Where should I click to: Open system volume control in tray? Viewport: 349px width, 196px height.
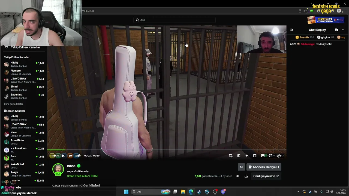[x=332, y=192]
